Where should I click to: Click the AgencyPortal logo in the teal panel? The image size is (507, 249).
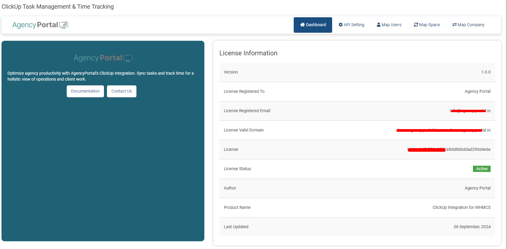coord(103,58)
